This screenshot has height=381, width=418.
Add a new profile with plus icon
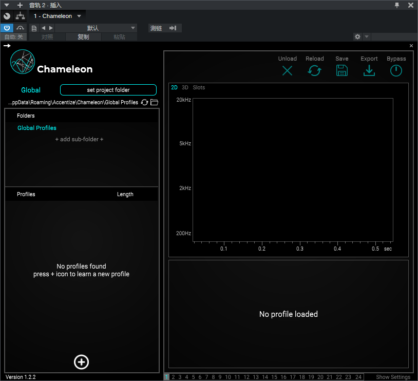coord(81,362)
